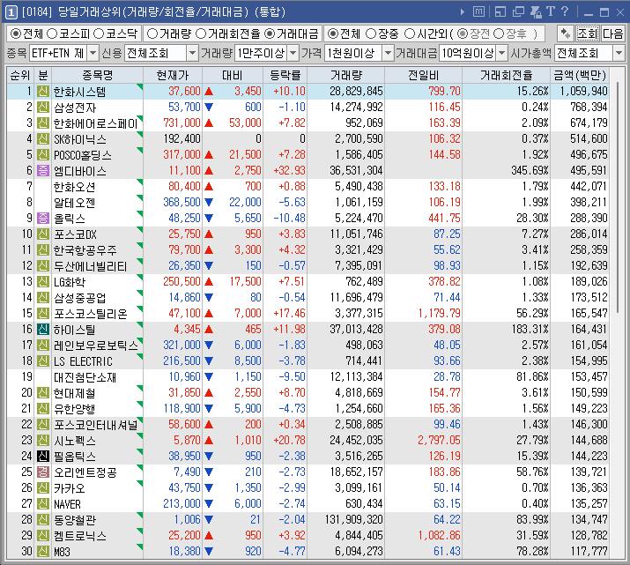Click the 신 badge for 한화시스템
Screen dimensions: 630x565
43,91
